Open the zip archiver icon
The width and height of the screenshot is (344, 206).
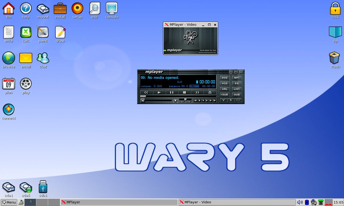(335, 34)
